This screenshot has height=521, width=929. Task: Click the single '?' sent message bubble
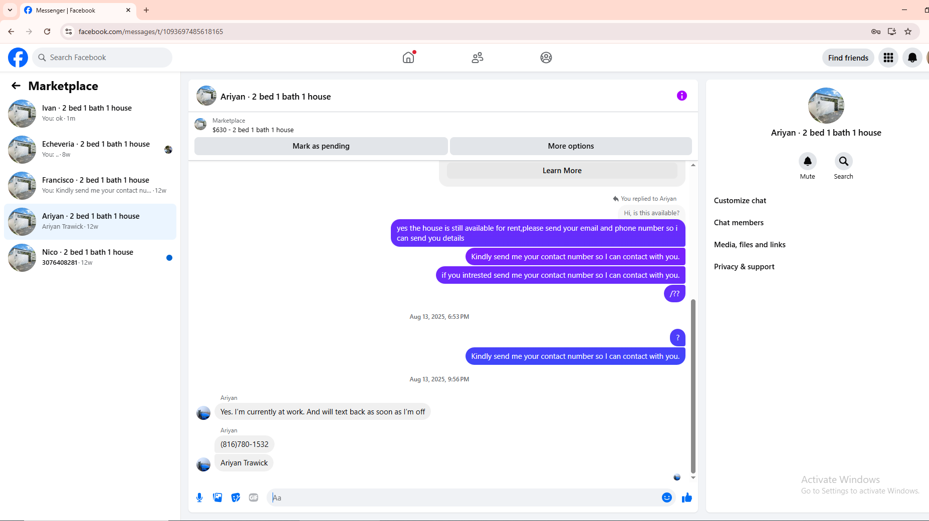coord(677,338)
